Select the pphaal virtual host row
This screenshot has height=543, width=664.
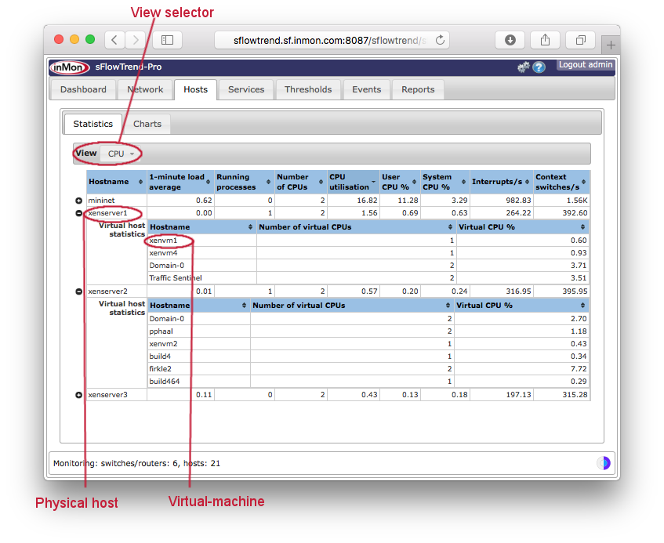click(368, 331)
